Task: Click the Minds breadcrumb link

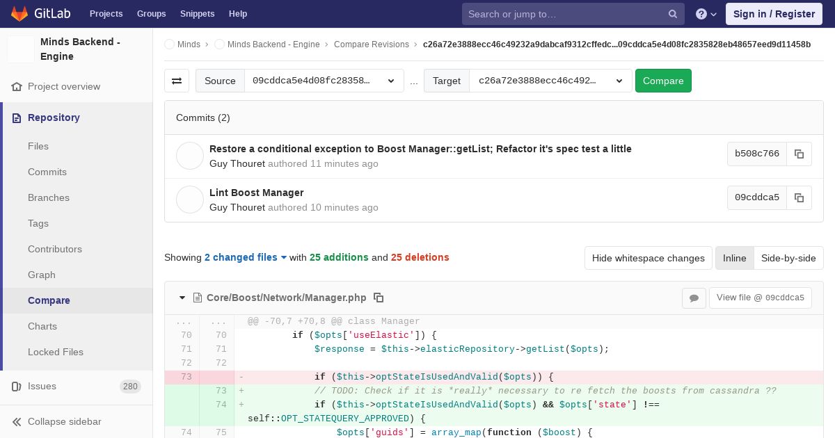Action: coord(189,44)
